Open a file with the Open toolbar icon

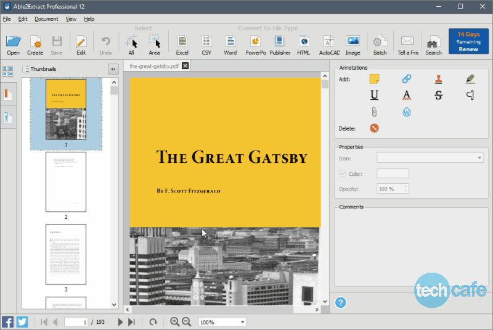13,45
